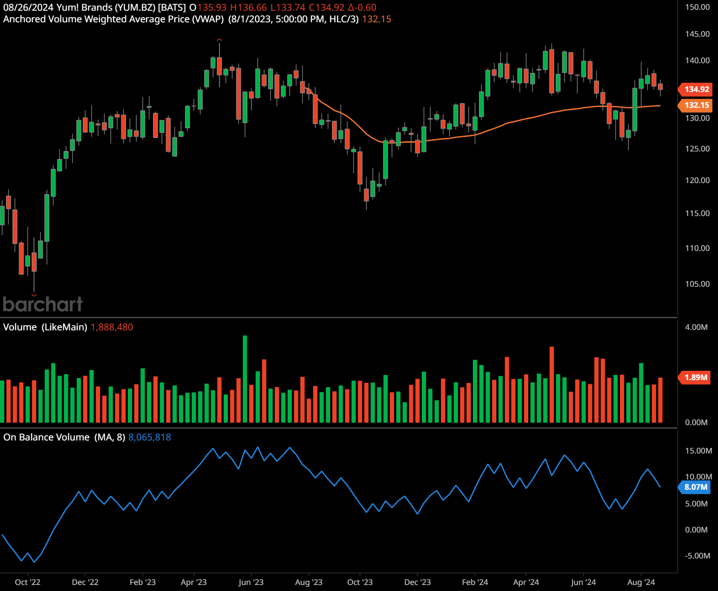Click the Volume (LikeMain) indicator label
The width and height of the screenshot is (718, 591).
click(45, 327)
